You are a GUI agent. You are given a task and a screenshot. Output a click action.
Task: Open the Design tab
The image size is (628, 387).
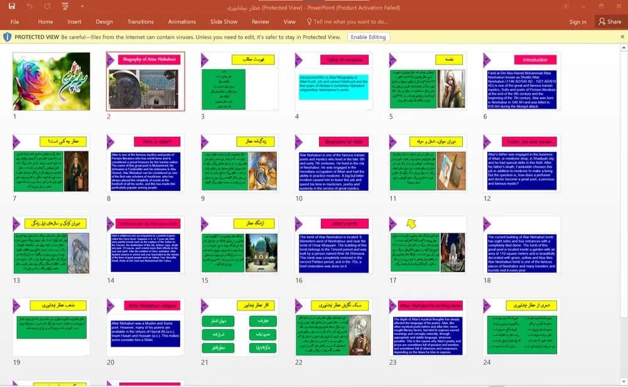[x=104, y=21]
